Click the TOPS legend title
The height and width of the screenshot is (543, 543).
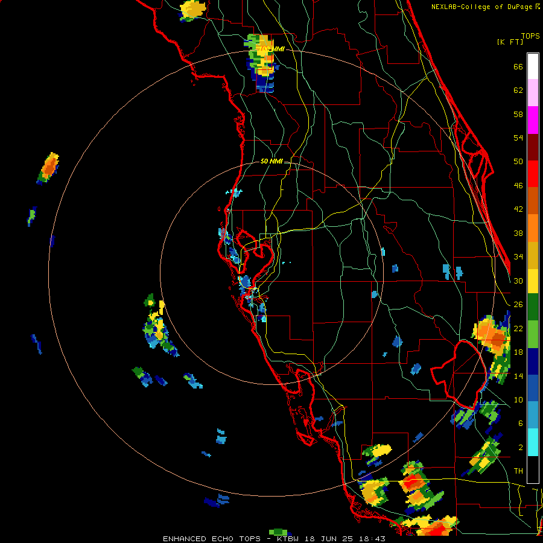click(530, 36)
